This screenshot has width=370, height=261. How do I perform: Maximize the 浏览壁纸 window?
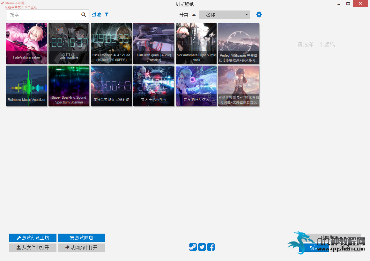(x=348, y=4)
